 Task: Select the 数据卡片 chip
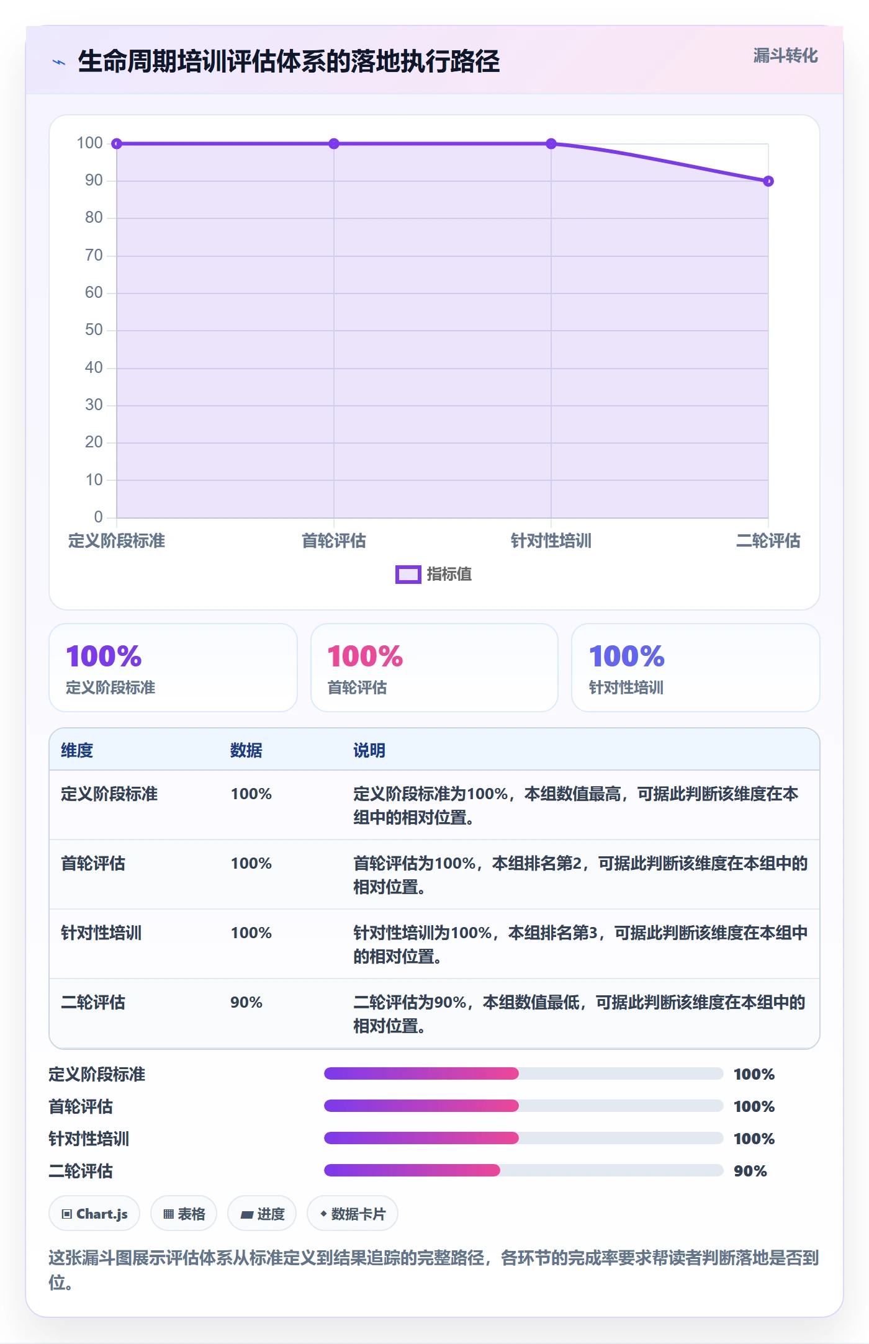tap(353, 1213)
